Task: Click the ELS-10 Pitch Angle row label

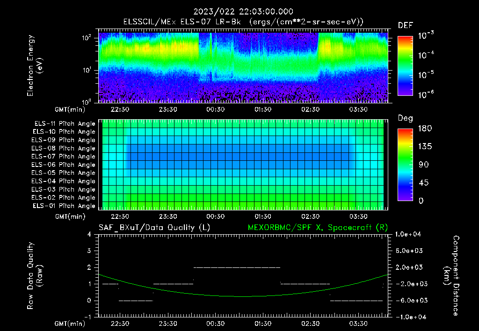Action: pyautogui.click(x=64, y=132)
